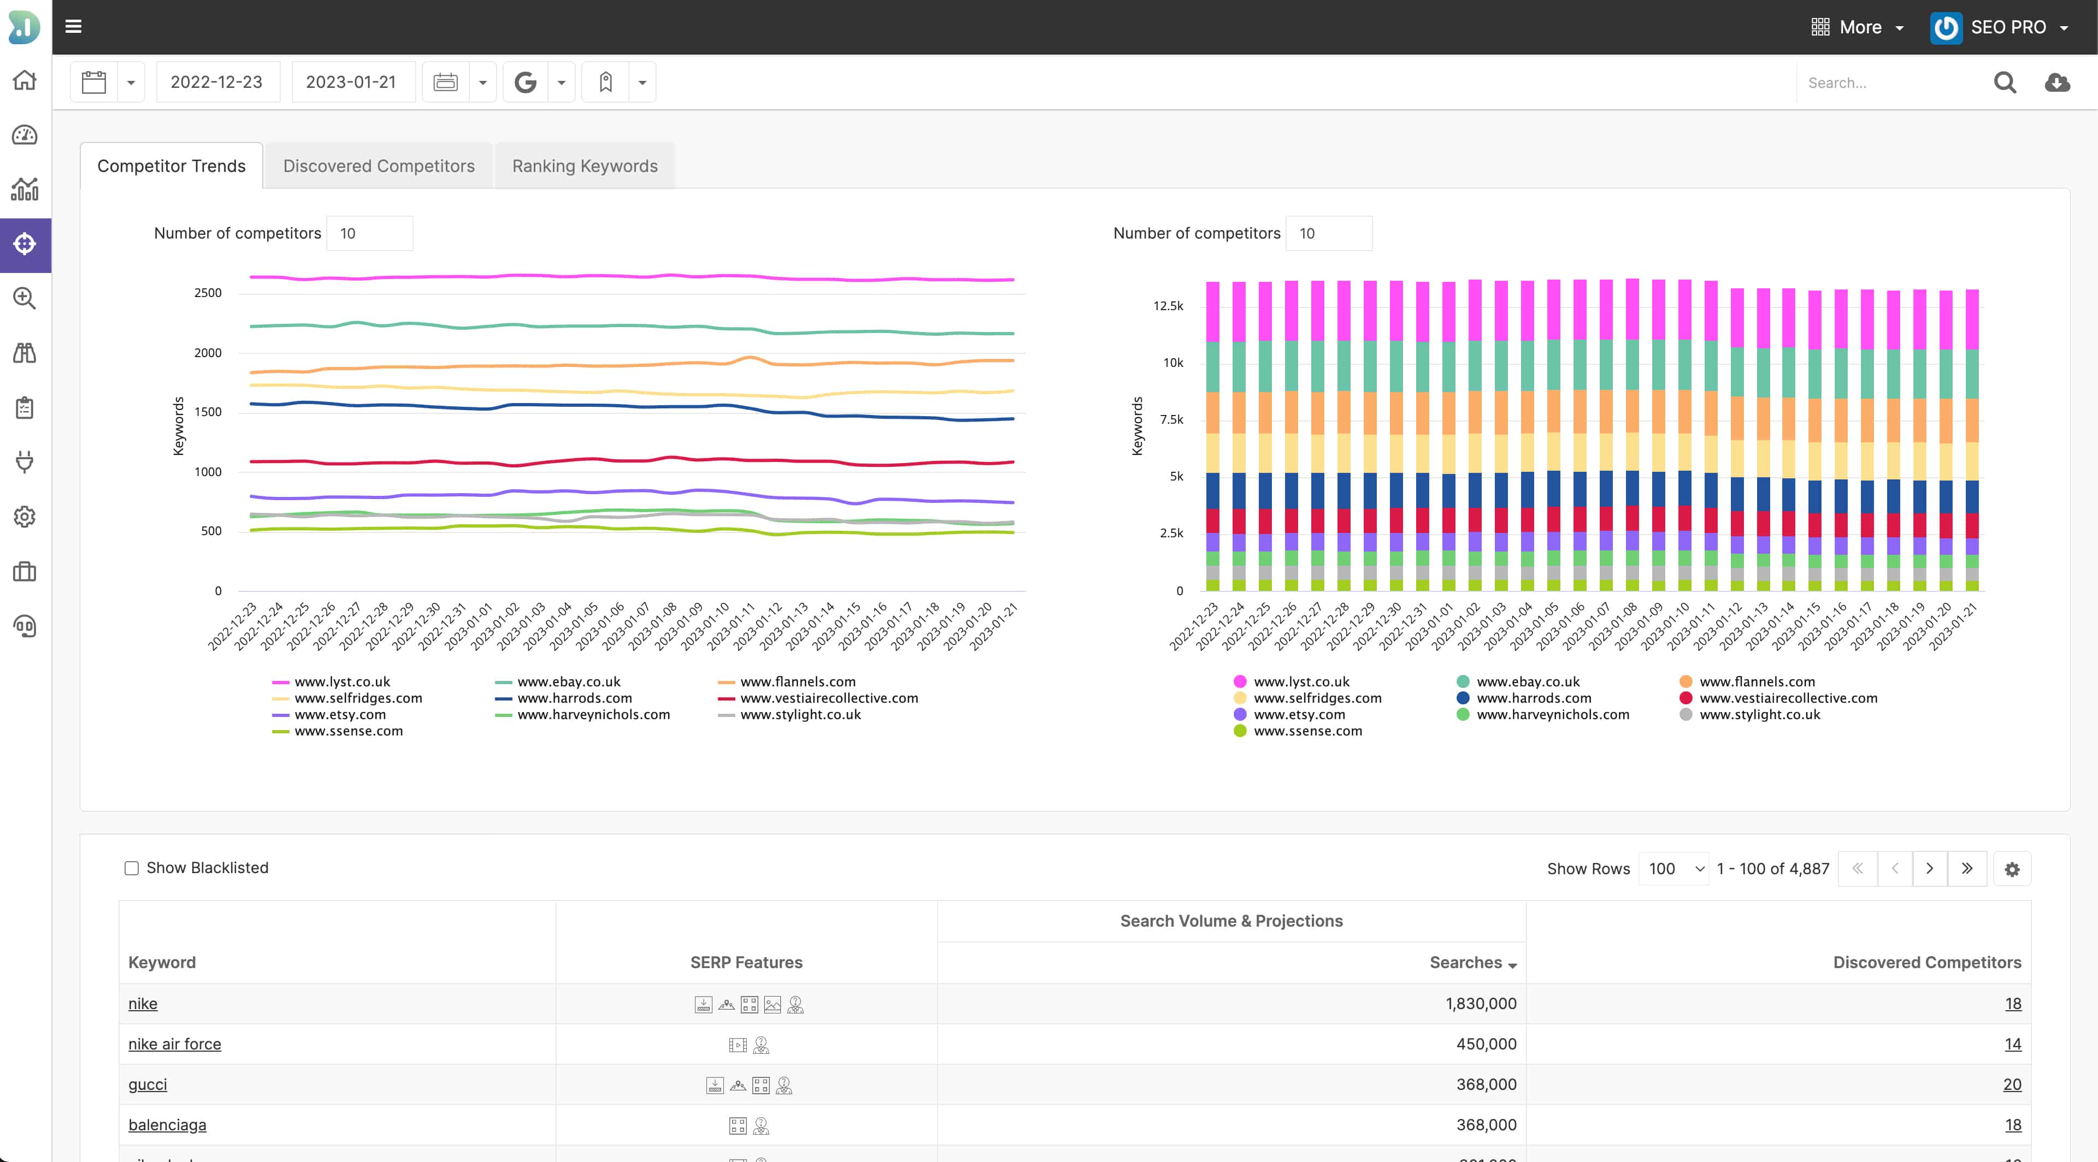
Task: Edit Number of competitors field above bar chart
Action: coord(1329,234)
